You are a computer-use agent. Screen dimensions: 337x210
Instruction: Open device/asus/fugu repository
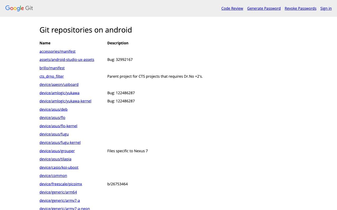click(x=54, y=134)
